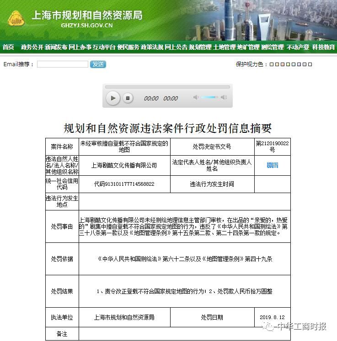Open the 便民服务 menu item
This screenshot has height=341, width=337.
[x=128, y=47]
